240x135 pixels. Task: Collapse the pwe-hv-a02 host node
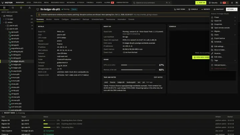pos(6,29)
